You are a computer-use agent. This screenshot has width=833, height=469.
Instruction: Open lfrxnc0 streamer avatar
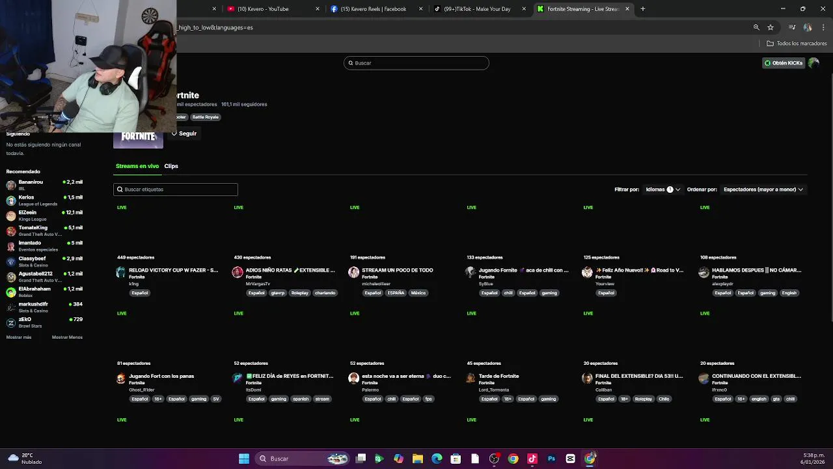(703, 378)
